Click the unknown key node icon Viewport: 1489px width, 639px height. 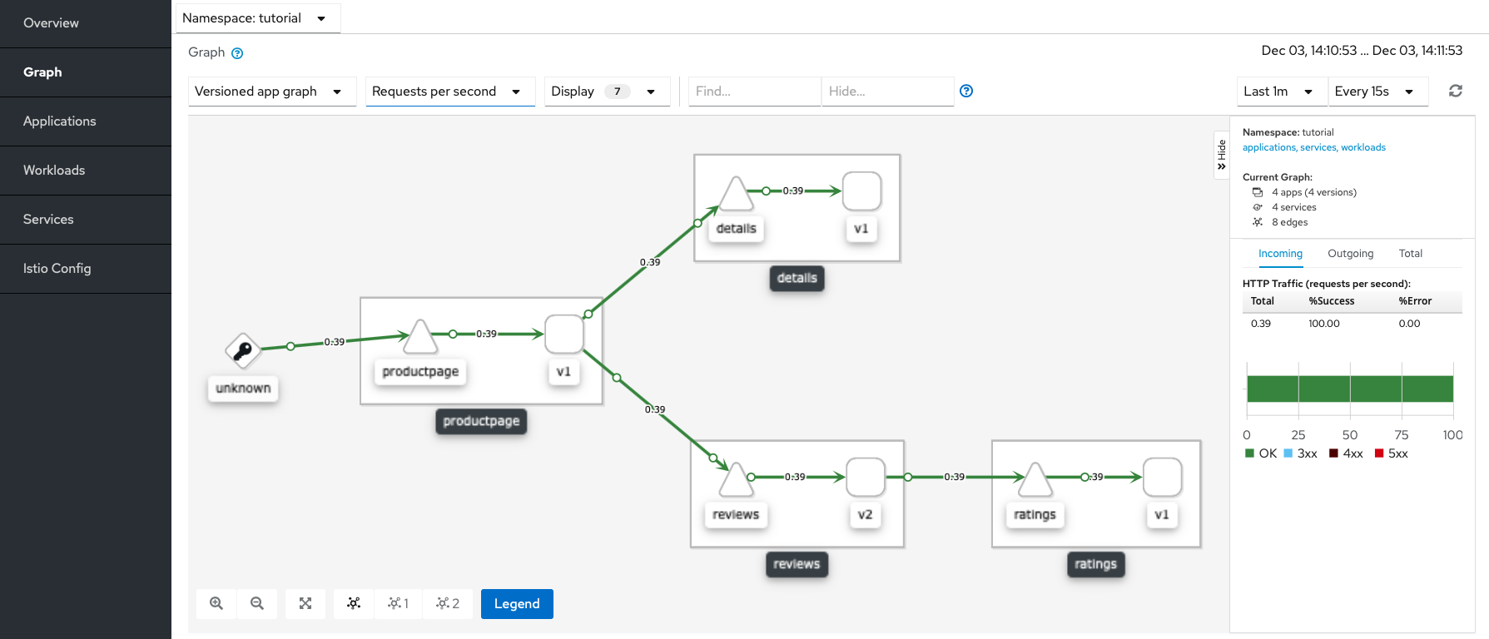pos(243,351)
